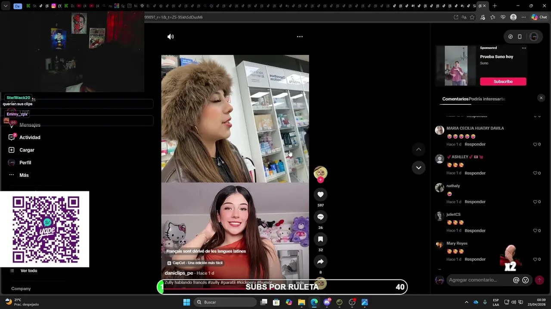Screen dimensions: 551x309
Task: Insert a mention with the @ icon
Action: [516, 280]
